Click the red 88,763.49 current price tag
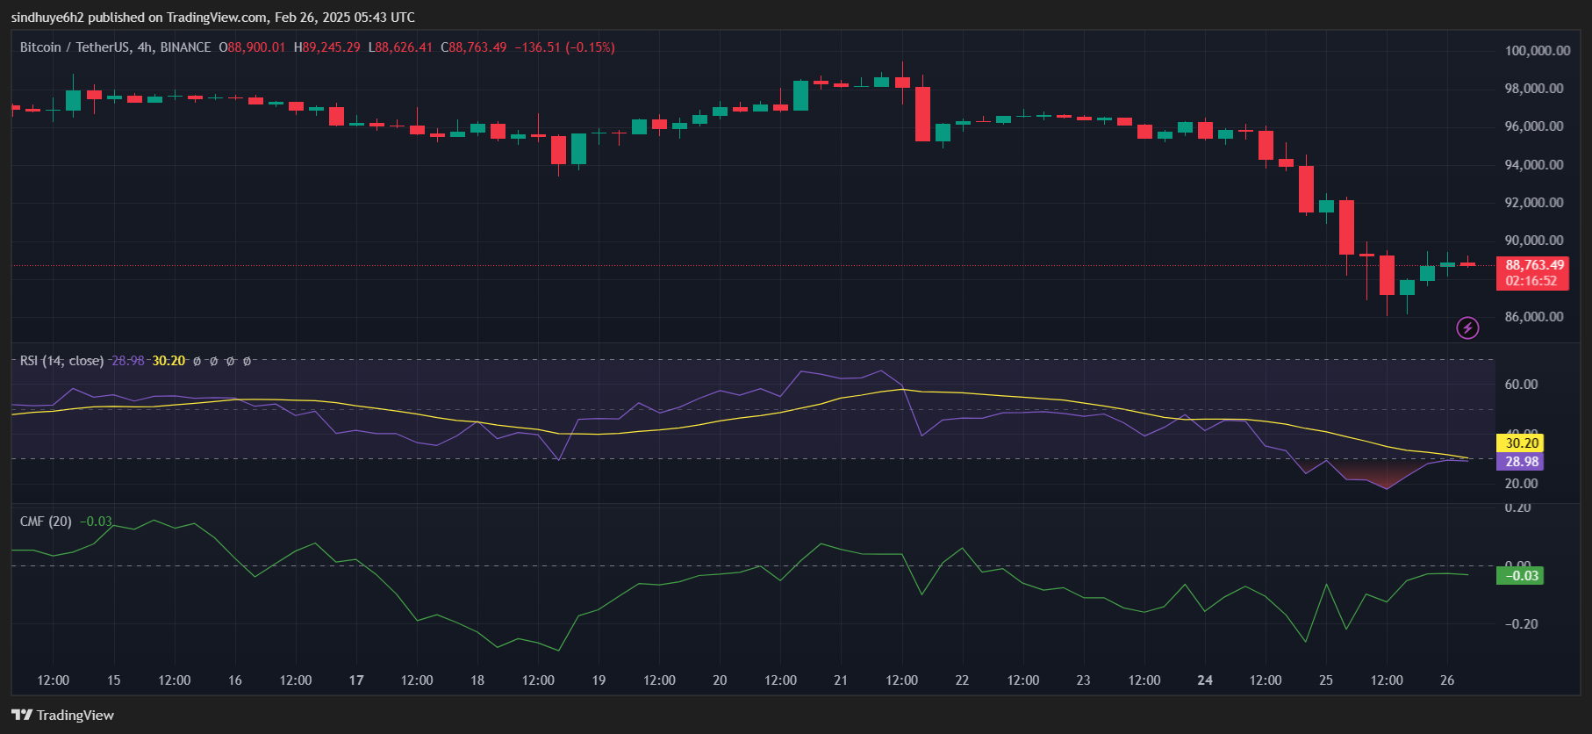The height and width of the screenshot is (734, 1592). point(1534,264)
